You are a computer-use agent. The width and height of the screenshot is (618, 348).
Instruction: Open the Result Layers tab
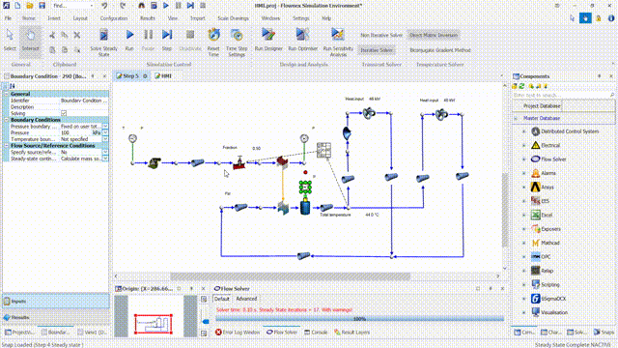point(351,333)
